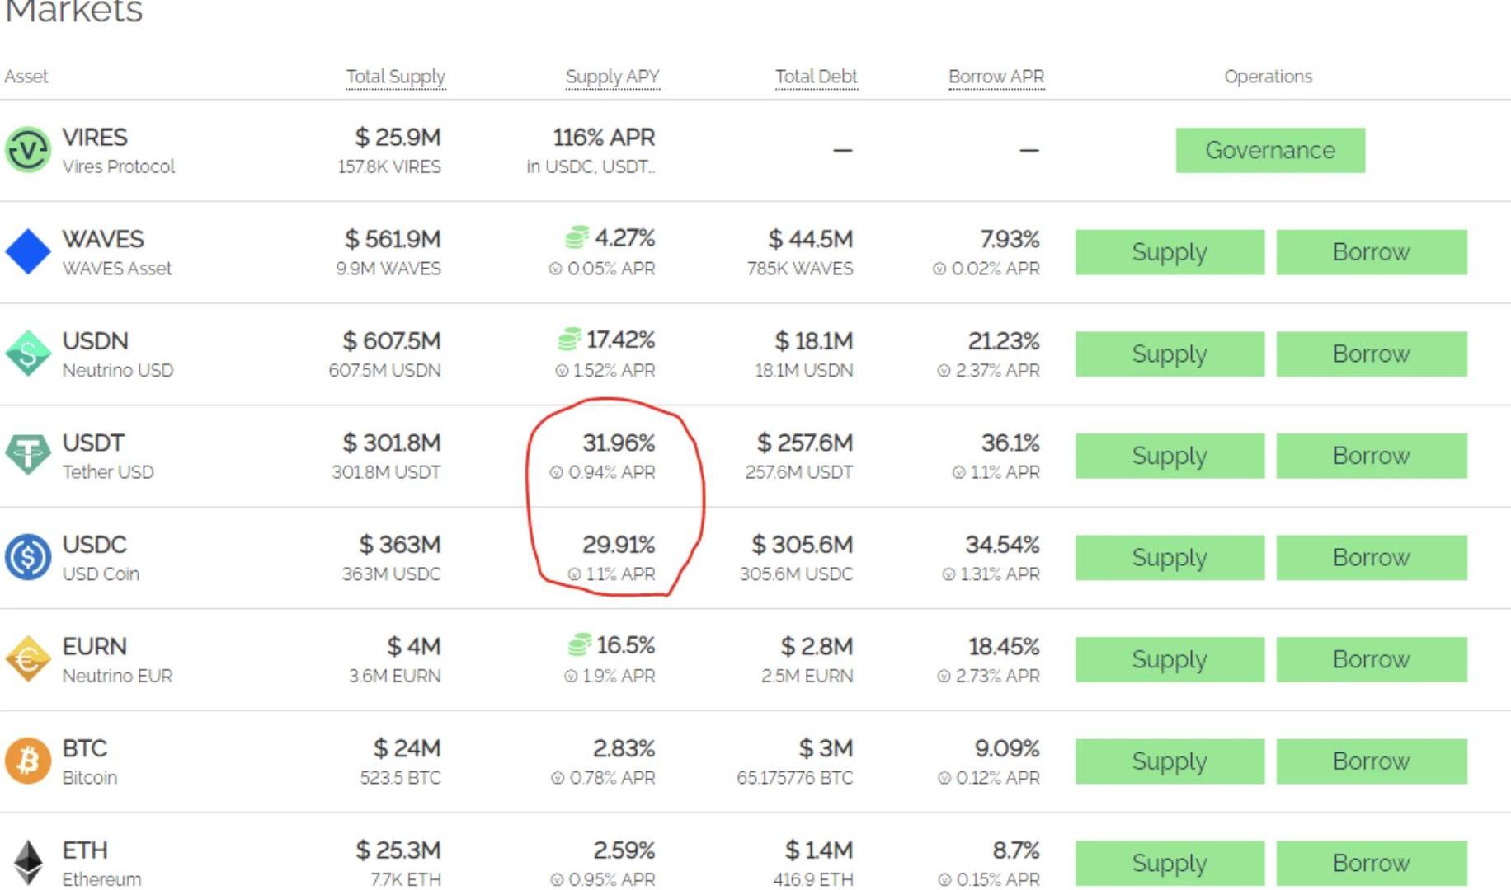Image resolution: width=1511 pixels, height=890 pixels.
Task: Click the $ 305.6M USDC total debt
Action: [x=803, y=545]
